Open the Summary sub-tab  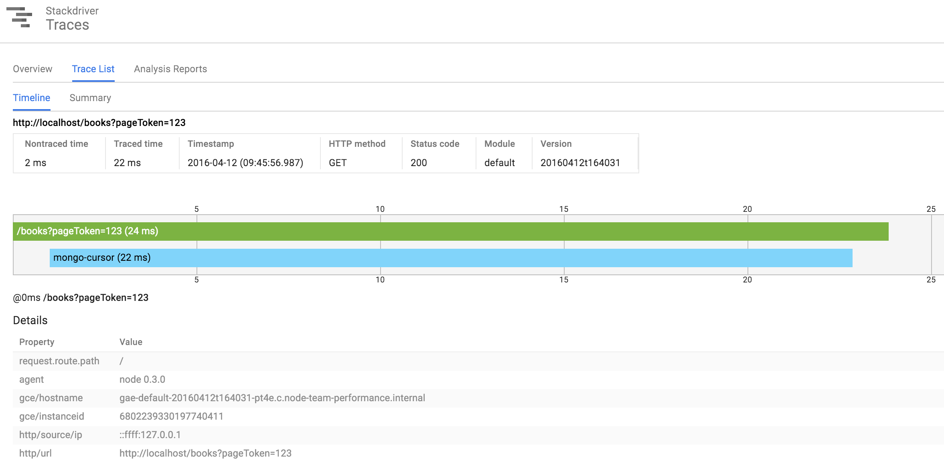click(90, 98)
